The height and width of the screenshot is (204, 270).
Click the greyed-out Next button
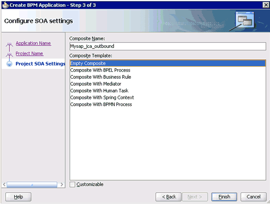pos(195,197)
